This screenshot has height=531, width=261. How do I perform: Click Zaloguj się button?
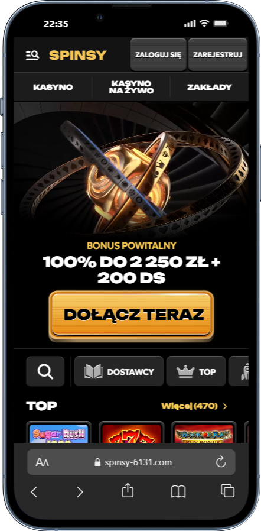159,54
